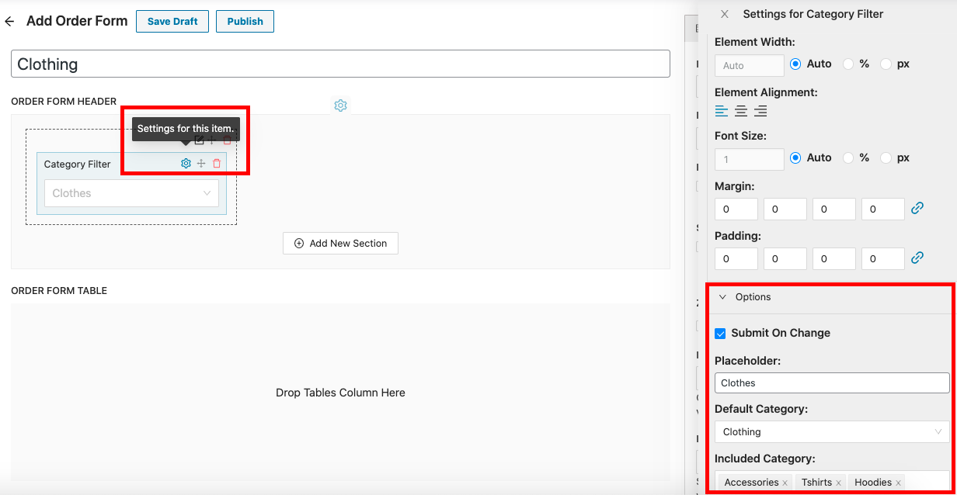This screenshot has width=957, height=495.
Task: Close the Settings for Category Filter panel
Action: (725, 14)
